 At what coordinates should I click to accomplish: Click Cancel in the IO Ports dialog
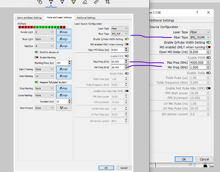coord(124,168)
